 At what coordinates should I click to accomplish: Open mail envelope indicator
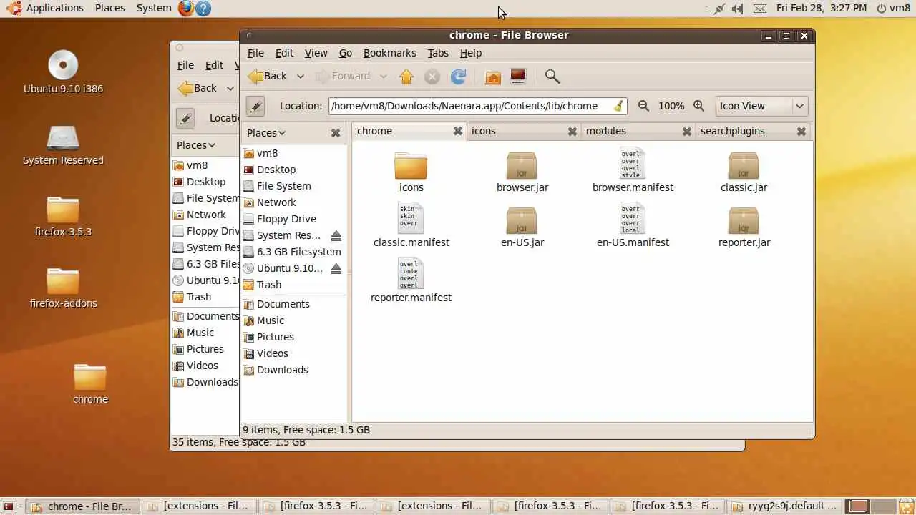760,9
